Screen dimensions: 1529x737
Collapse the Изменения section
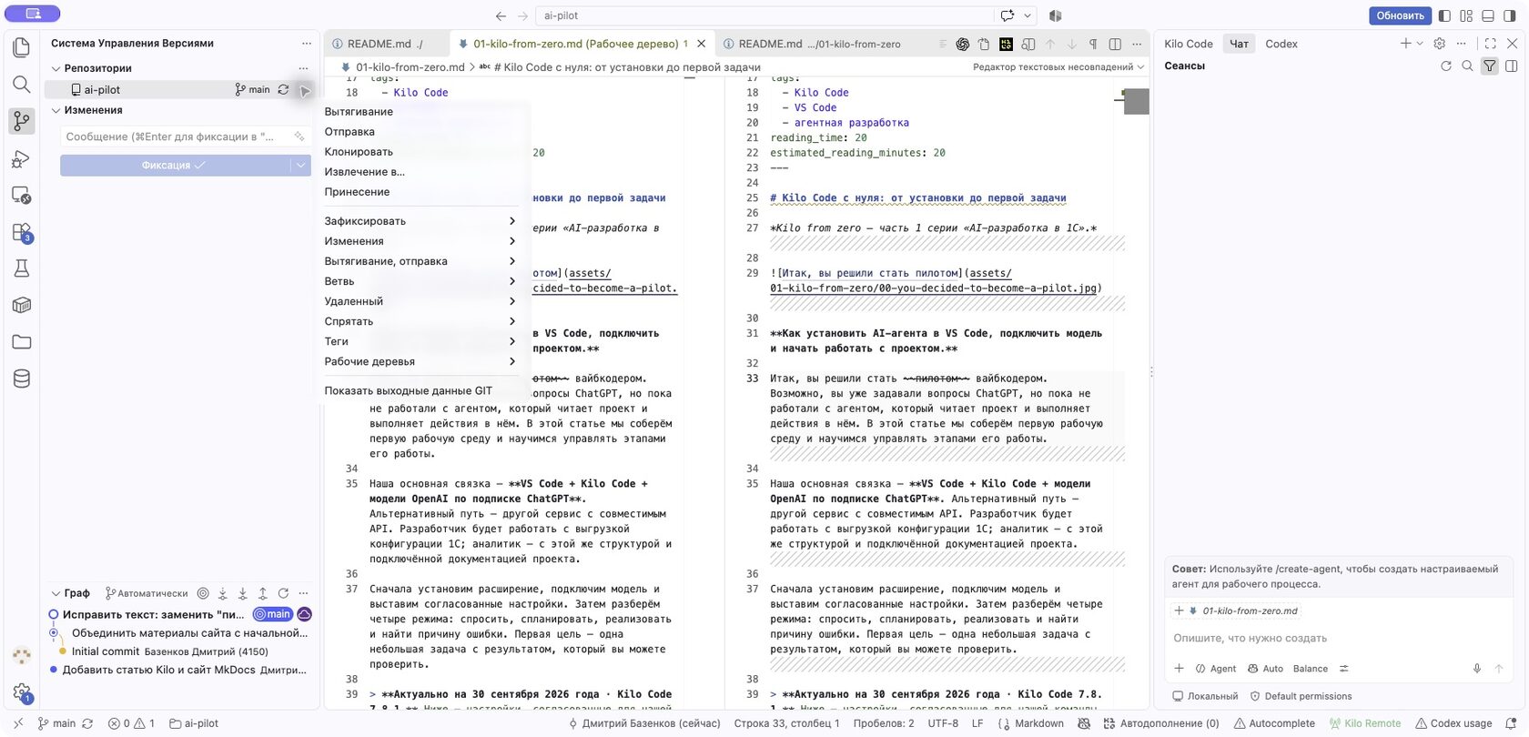click(x=56, y=110)
